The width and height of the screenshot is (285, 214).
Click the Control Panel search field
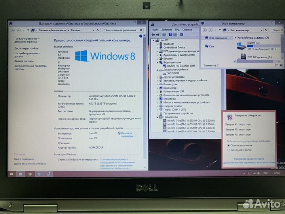tap(121, 30)
